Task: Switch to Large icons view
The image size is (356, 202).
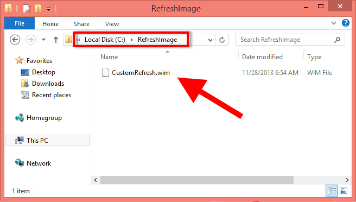Action: click(344, 191)
